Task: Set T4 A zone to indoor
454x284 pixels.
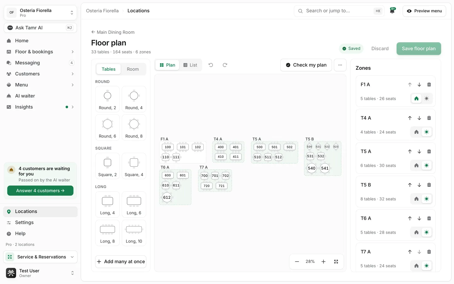Action: tap(416, 132)
